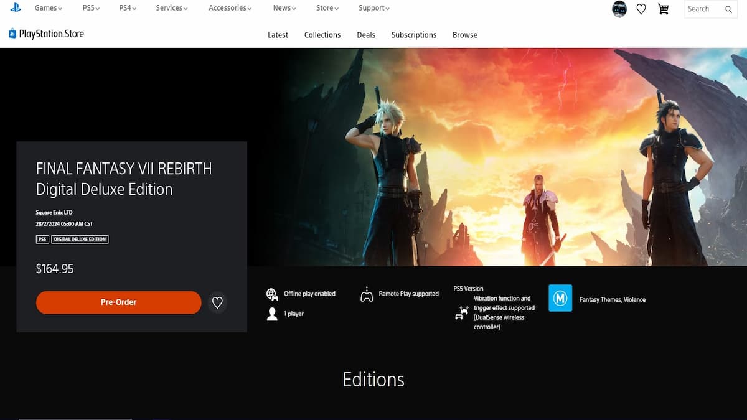Viewport: 747px width, 420px height.
Task: Expand the PS5 dropdown menu
Action: (x=91, y=8)
